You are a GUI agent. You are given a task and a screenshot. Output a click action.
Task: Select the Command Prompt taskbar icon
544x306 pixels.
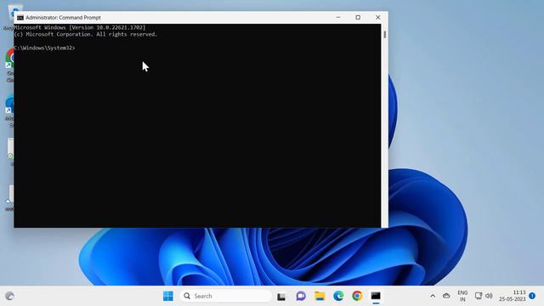(x=376, y=296)
